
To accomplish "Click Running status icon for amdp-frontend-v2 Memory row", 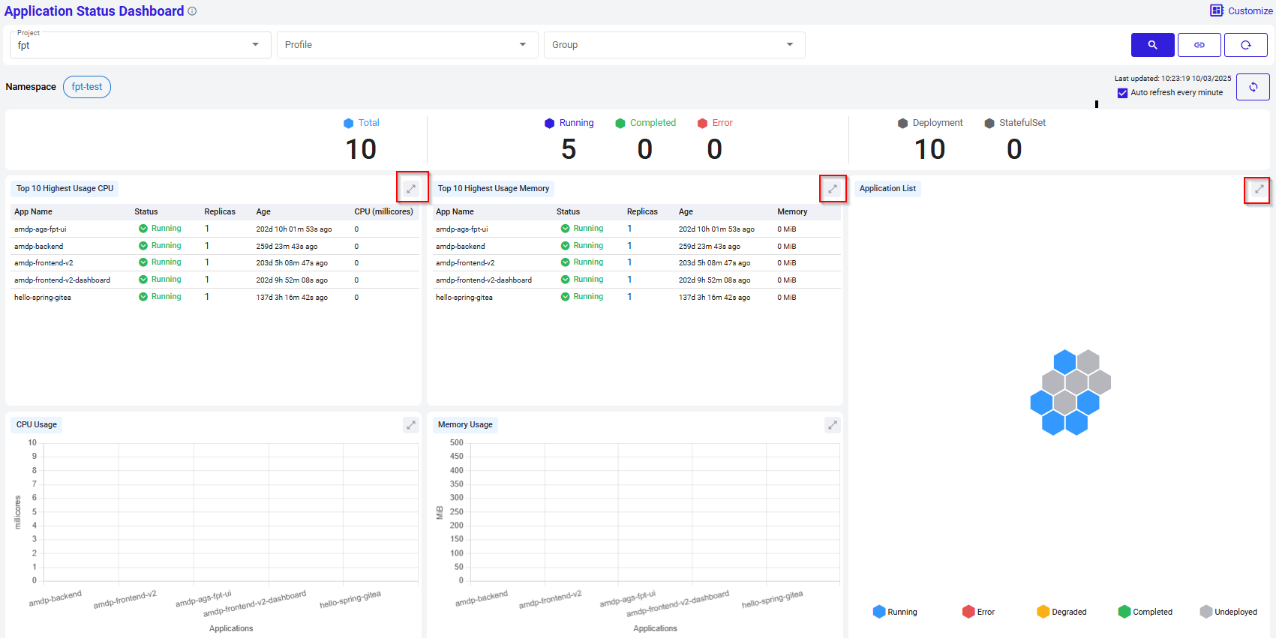I will point(566,262).
